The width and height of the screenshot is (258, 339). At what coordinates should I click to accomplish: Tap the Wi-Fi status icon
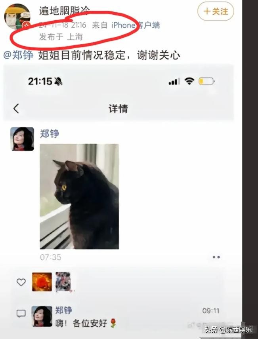coord(189,81)
